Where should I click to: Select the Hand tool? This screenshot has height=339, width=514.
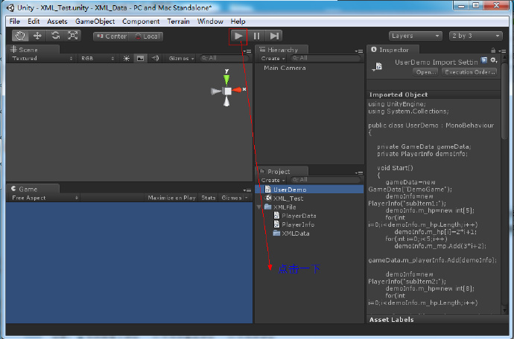coord(20,36)
